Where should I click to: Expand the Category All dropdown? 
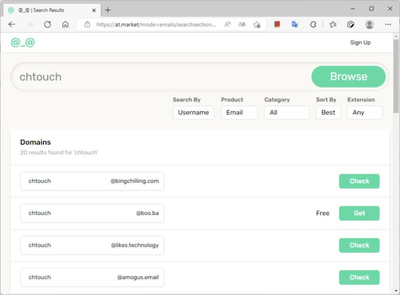pyautogui.click(x=286, y=113)
